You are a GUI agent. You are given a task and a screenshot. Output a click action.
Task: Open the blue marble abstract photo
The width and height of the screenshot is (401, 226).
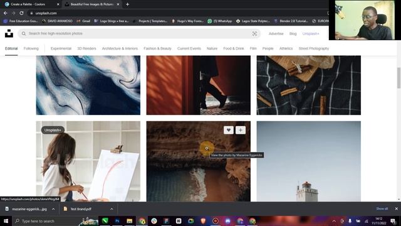88,85
